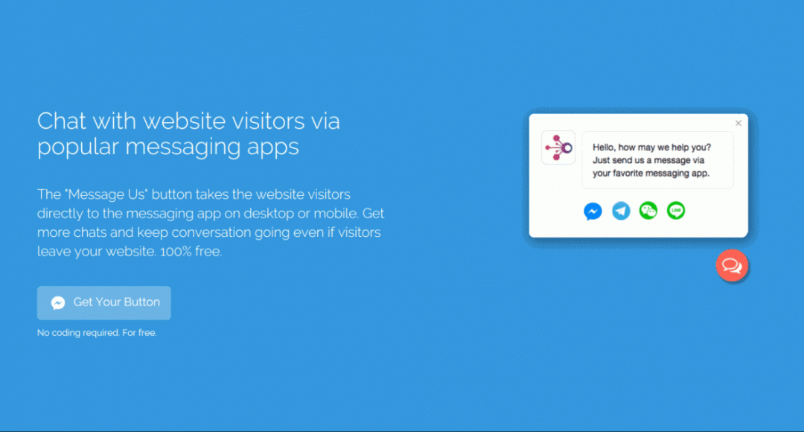Click the 100% free text

191,252
